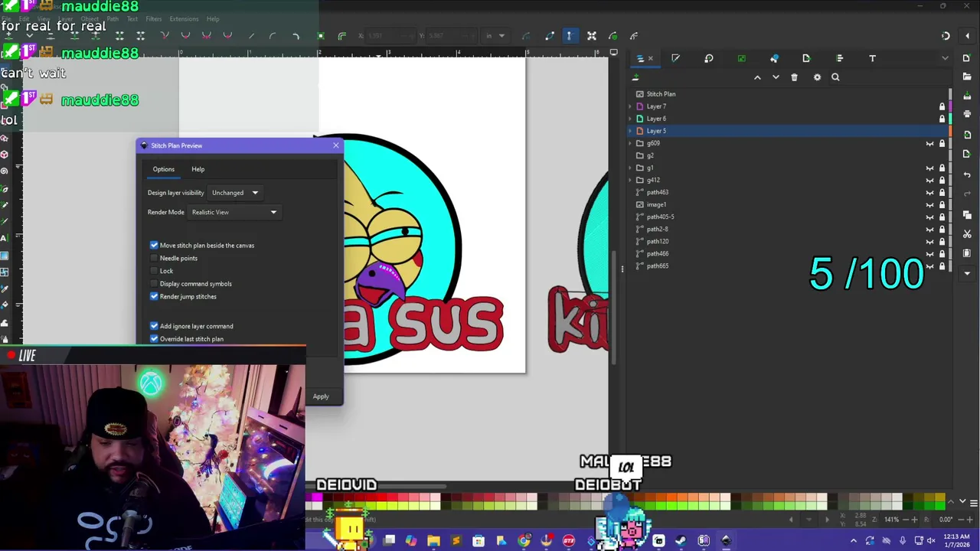Click edit clipping path icon with green dot

pyautogui.click(x=612, y=36)
